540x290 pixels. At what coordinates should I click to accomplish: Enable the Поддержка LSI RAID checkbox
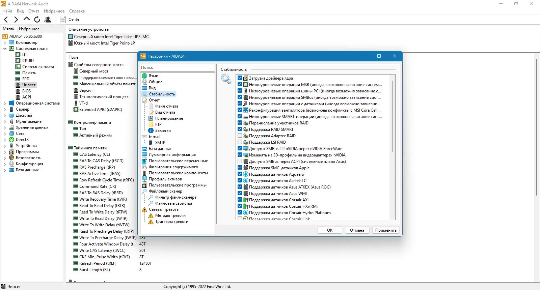tap(240, 142)
